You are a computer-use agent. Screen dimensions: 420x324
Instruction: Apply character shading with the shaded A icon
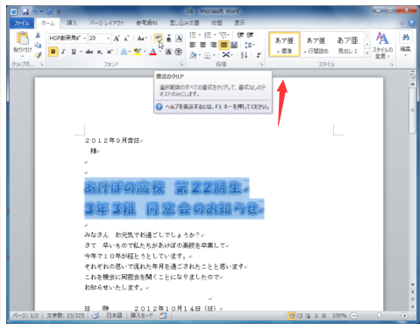pos(168,52)
